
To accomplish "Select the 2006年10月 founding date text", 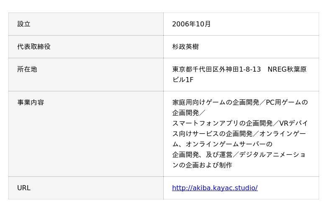I will (191, 24).
